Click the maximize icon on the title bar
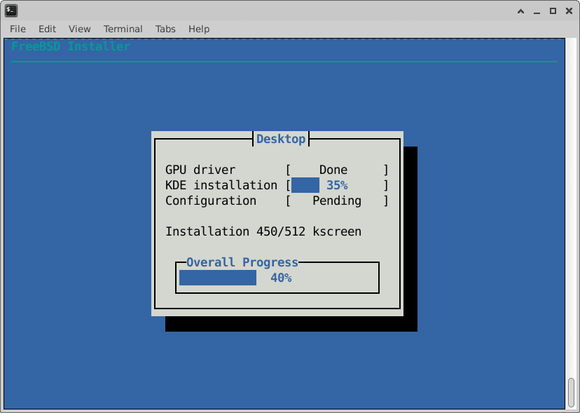 point(552,11)
